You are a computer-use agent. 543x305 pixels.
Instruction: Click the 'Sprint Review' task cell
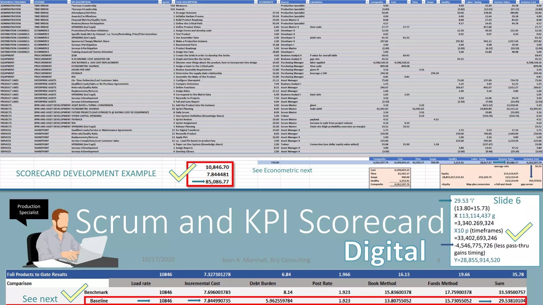point(184,119)
